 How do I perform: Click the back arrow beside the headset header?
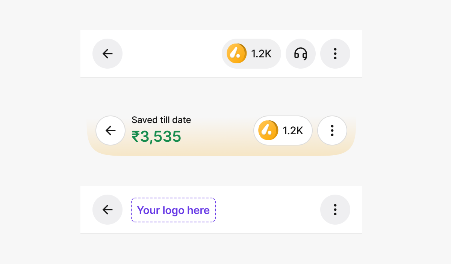pyautogui.click(x=107, y=54)
